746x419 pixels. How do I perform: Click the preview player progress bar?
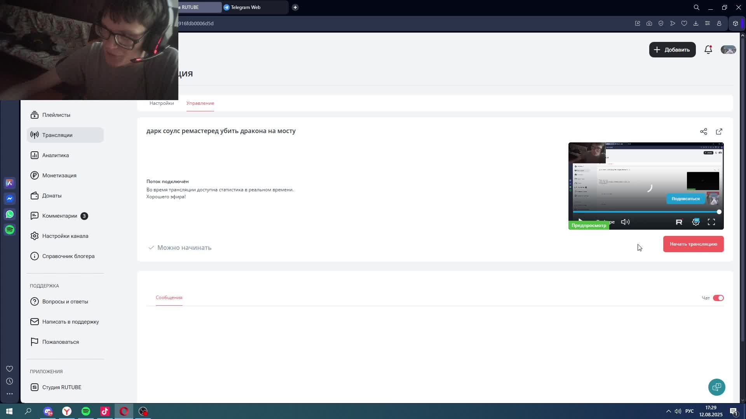pyautogui.click(x=645, y=212)
